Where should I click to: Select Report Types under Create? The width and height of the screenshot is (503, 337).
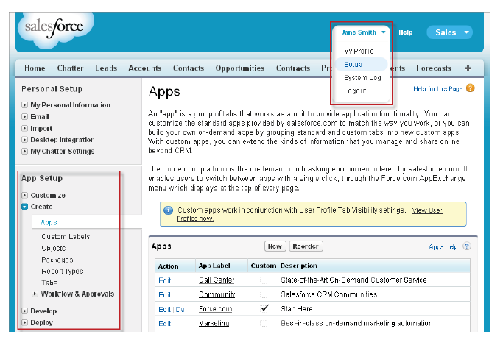pyautogui.click(x=63, y=272)
